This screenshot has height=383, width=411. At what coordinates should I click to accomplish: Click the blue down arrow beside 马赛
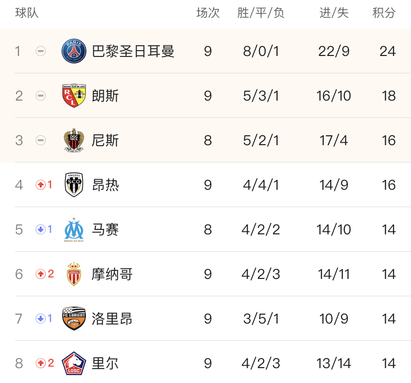tap(41, 229)
